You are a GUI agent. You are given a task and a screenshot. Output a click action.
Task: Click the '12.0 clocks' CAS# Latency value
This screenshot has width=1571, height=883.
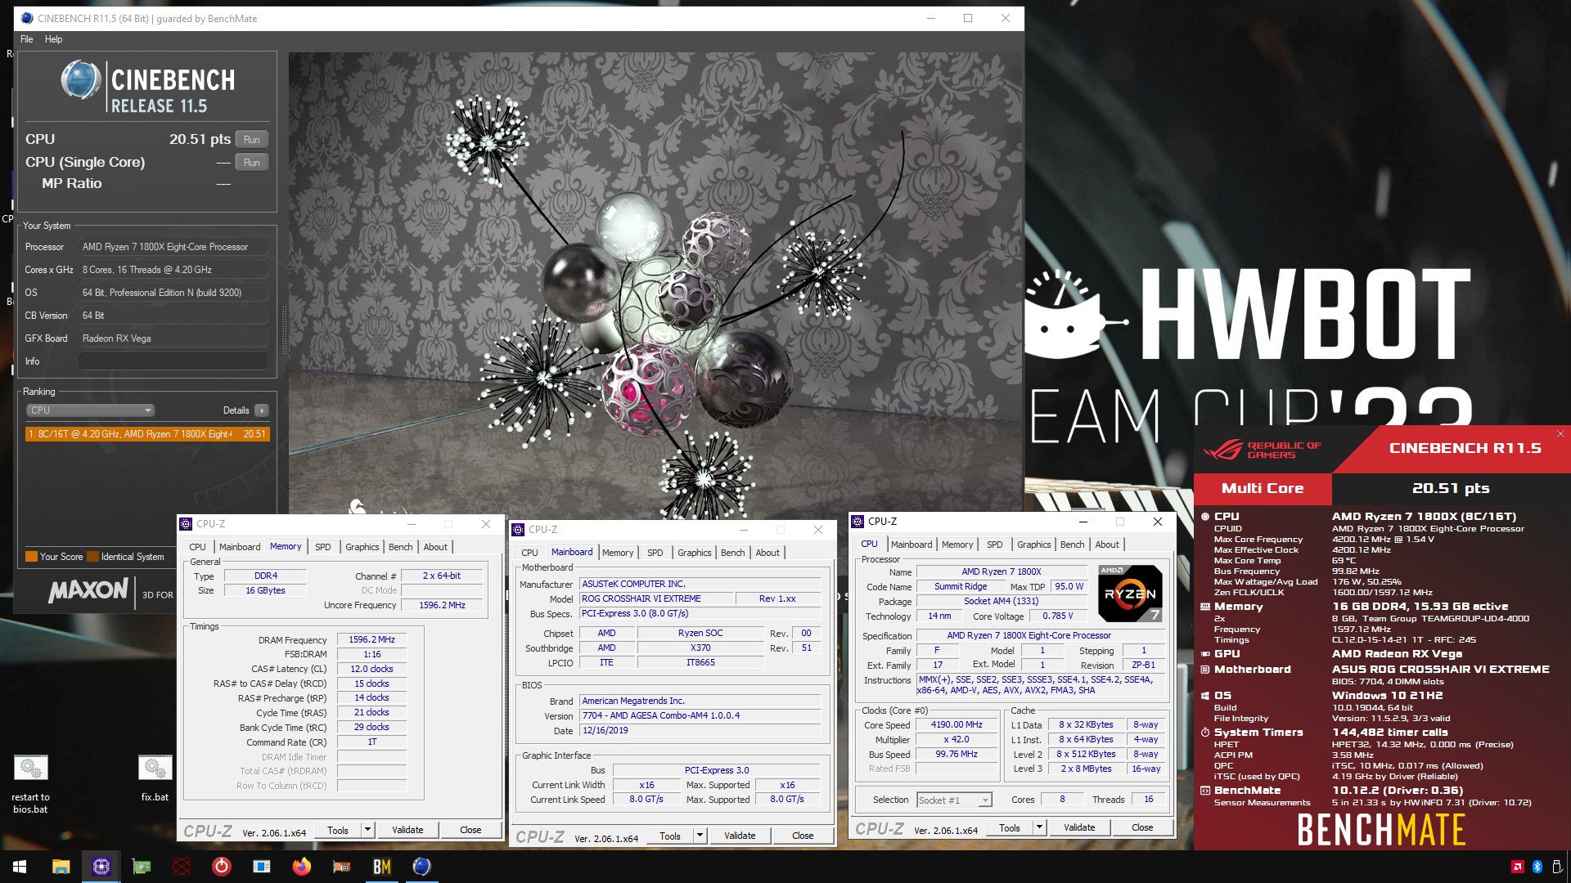(x=371, y=669)
